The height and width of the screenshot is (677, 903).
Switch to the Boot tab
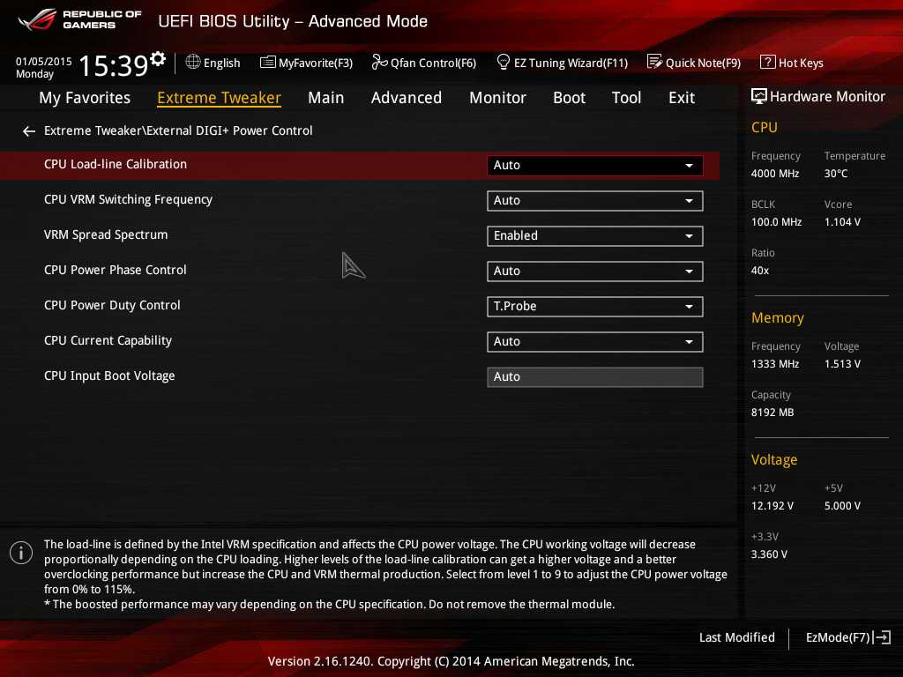click(x=569, y=98)
